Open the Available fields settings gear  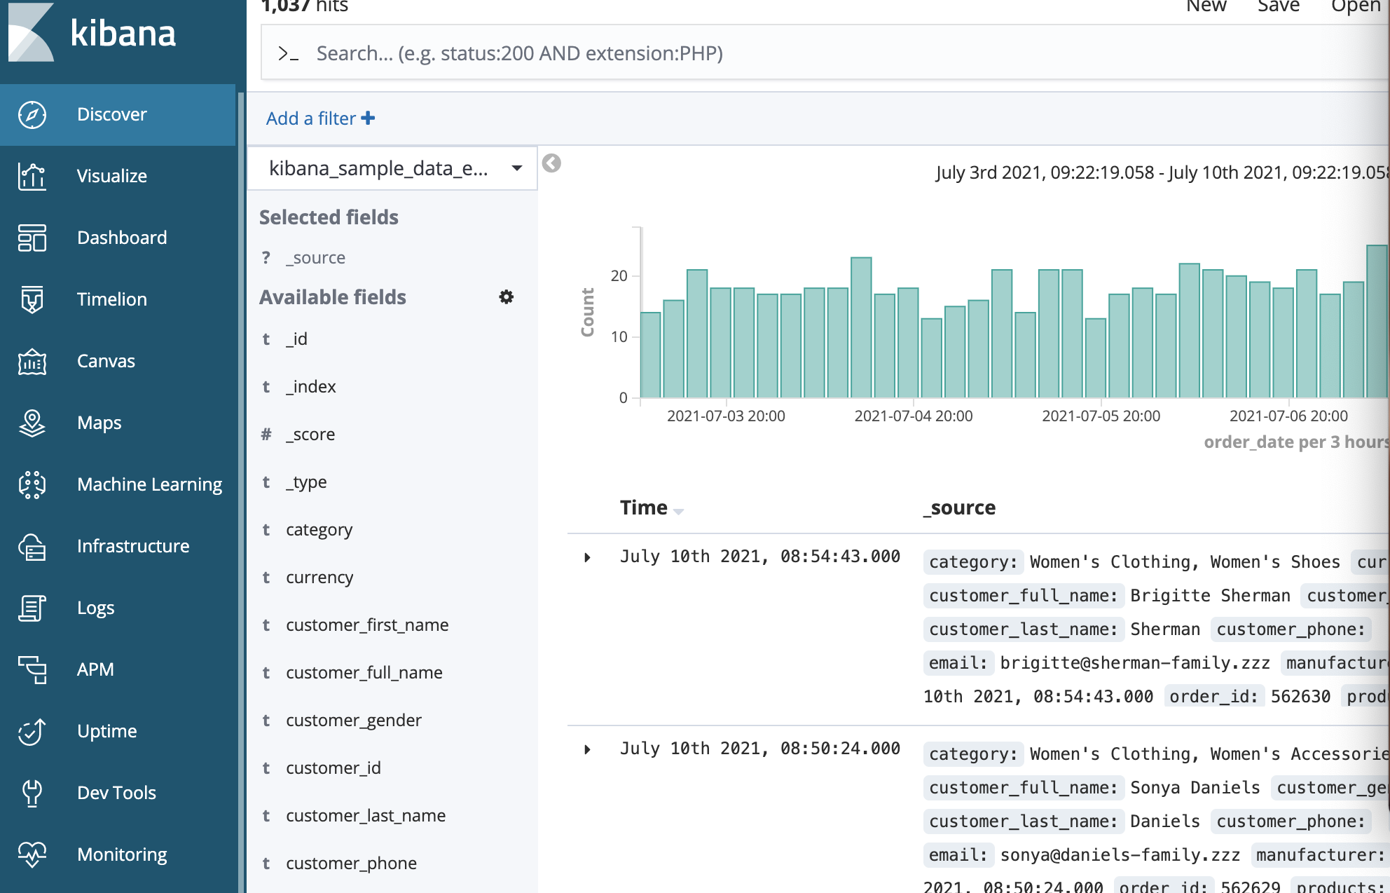[x=506, y=297]
